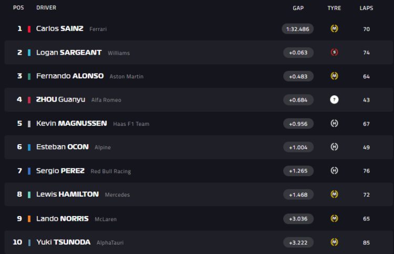Click the hard tyre icon in Perez's row
Screen dimensions: 394x254
334,171
